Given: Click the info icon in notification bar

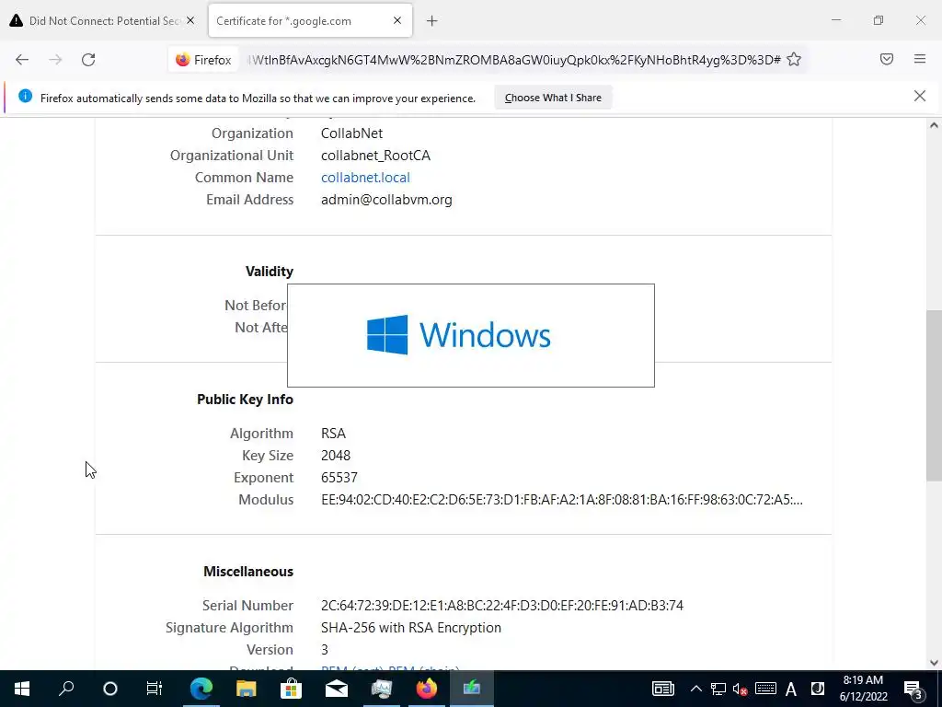Looking at the screenshot, I should pyautogui.click(x=25, y=96).
